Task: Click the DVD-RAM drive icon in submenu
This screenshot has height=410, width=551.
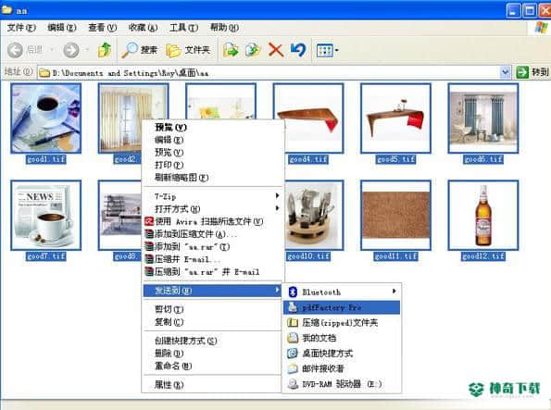Action: (293, 384)
